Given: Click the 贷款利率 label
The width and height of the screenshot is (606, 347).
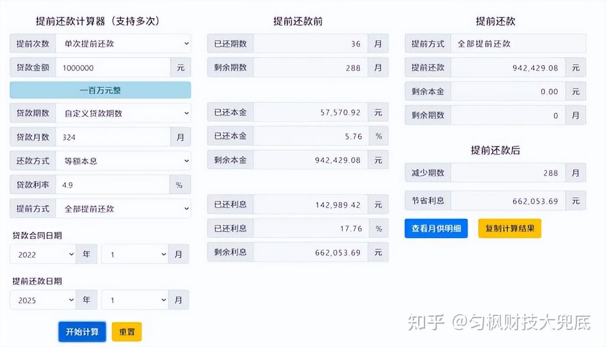Looking at the screenshot, I should (33, 185).
